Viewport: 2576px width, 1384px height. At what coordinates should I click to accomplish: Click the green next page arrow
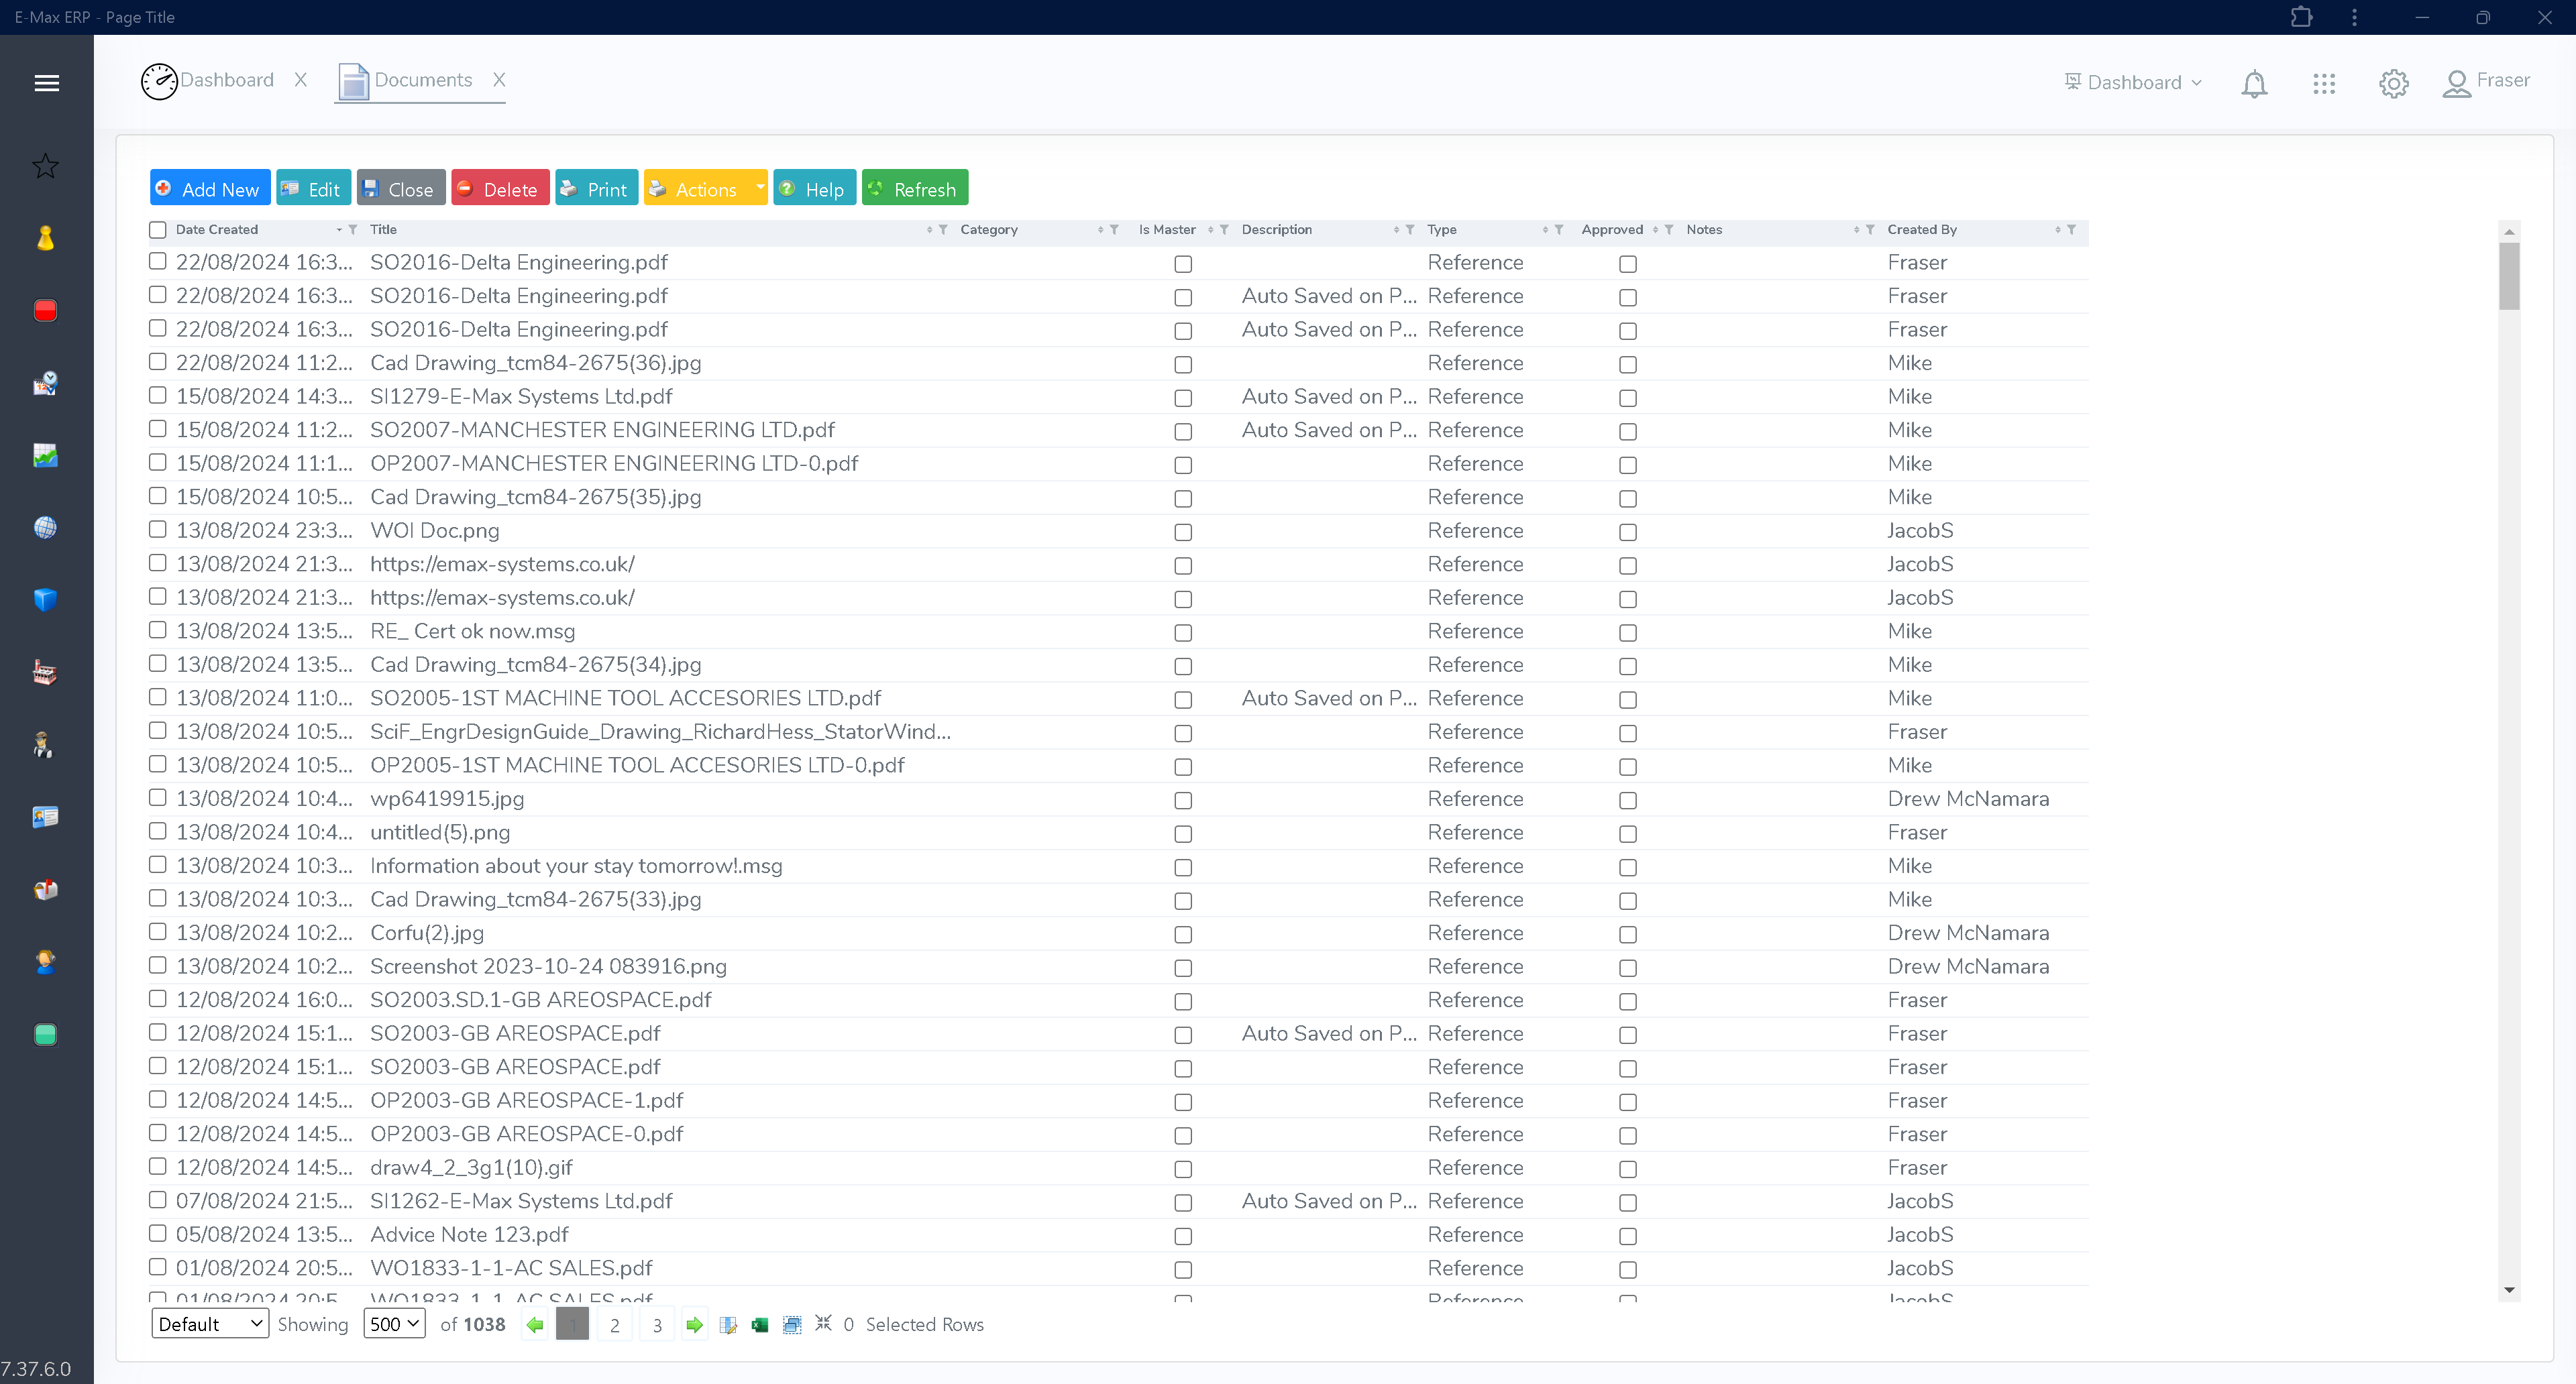pyautogui.click(x=694, y=1324)
